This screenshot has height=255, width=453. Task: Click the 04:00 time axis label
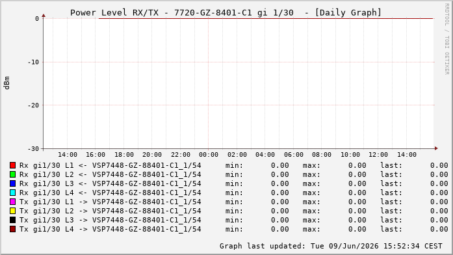pos(265,155)
